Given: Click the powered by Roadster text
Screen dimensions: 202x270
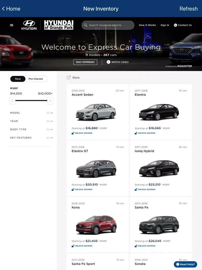Looking at the screenshot, I should [179, 66].
